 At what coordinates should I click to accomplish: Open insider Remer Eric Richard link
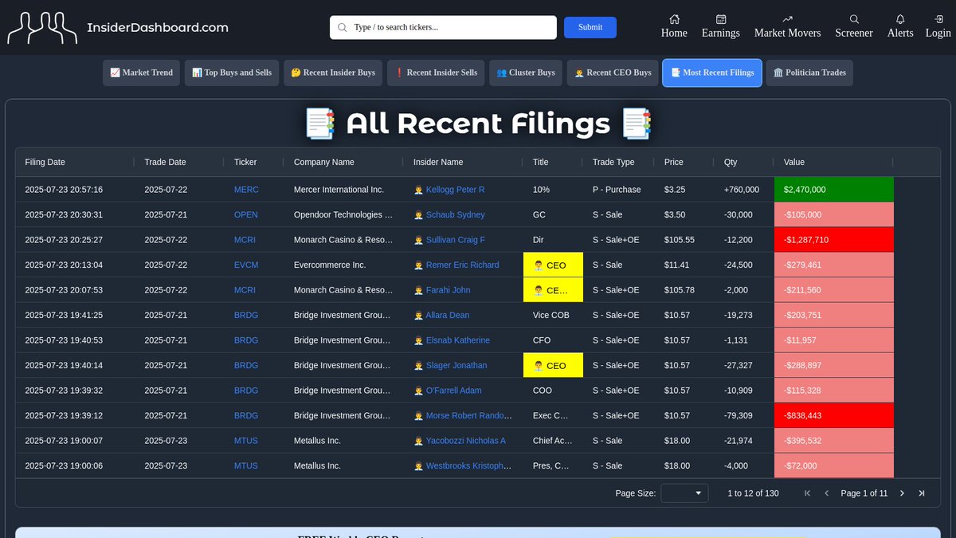[462, 265]
